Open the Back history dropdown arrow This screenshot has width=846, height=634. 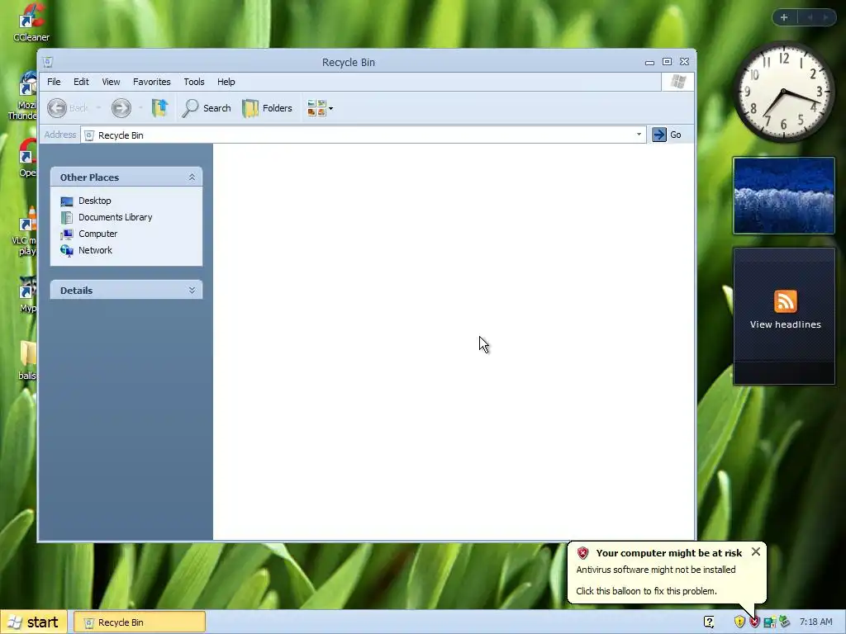(98, 108)
